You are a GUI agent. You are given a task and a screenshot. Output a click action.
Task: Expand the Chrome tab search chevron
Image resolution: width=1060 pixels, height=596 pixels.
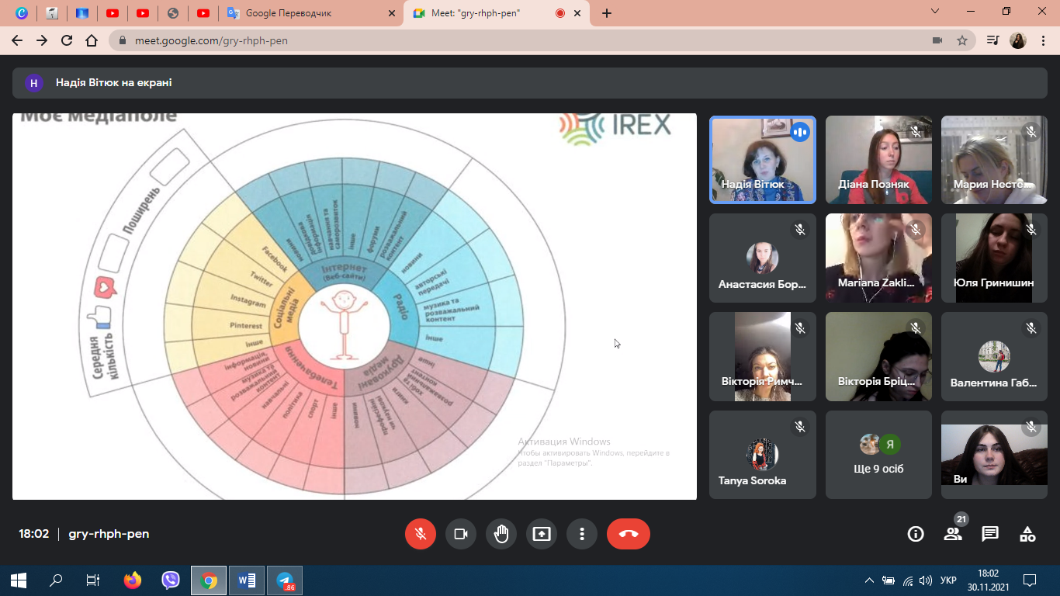point(935,12)
